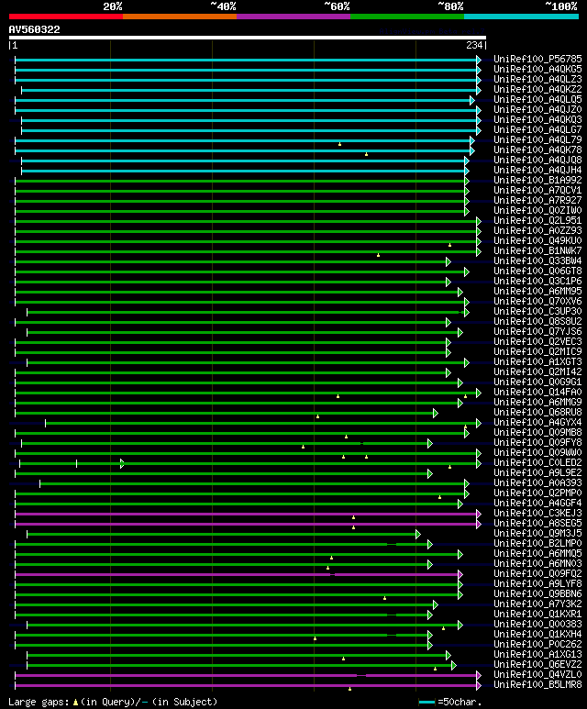The image size is (587, 709).
Task: Click the UniRef100_A4QJZ0 label
Action: pos(537,109)
